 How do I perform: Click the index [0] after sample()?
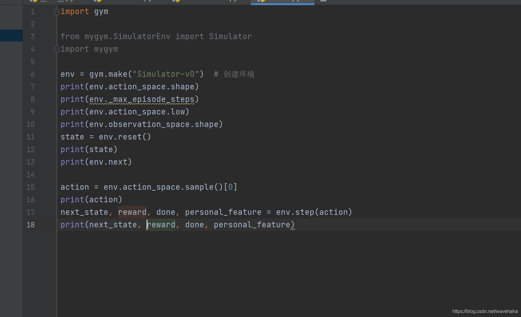(230, 187)
